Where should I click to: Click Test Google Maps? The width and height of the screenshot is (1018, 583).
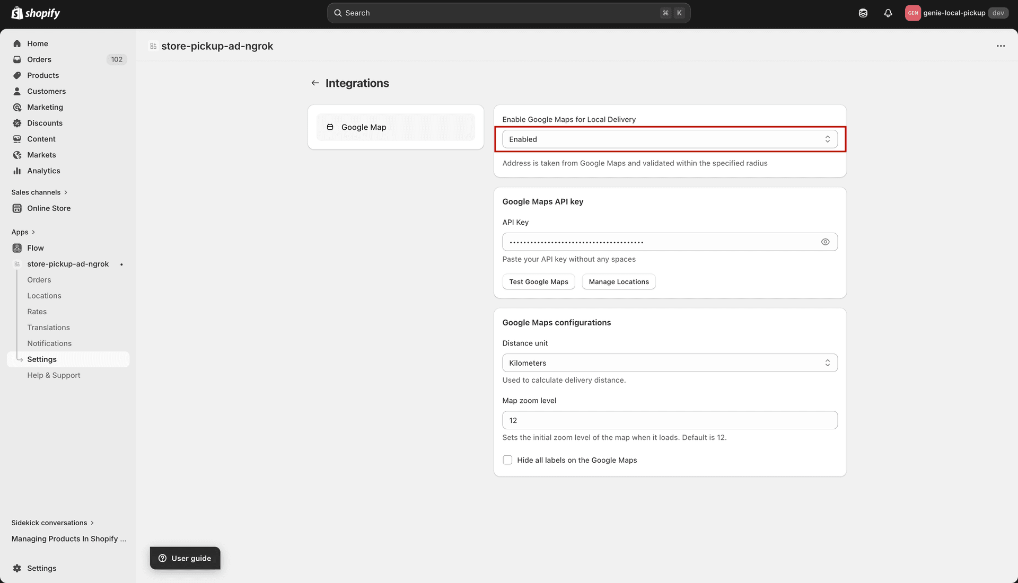point(538,281)
